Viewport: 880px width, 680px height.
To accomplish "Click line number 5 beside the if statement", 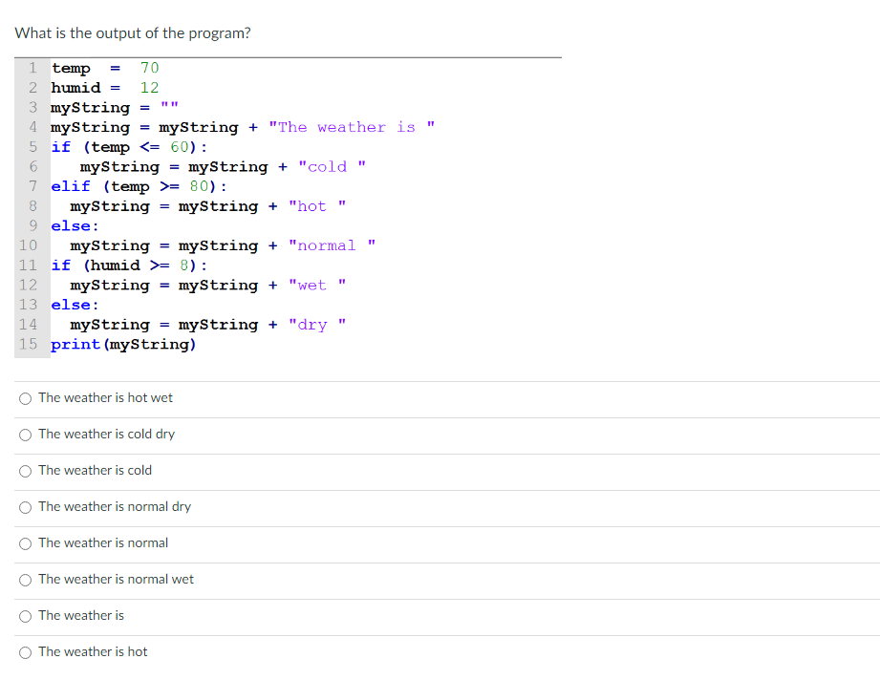I will [32, 147].
